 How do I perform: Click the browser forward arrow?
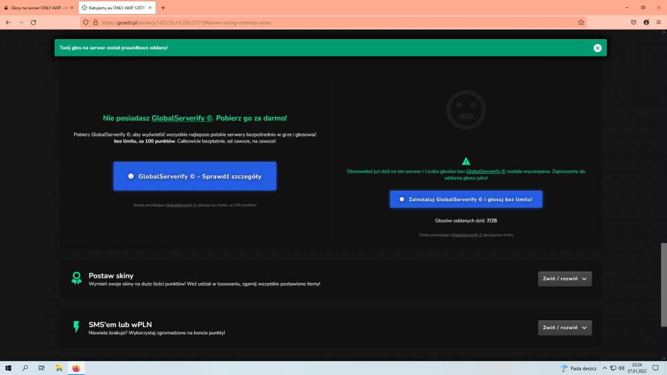point(21,23)
